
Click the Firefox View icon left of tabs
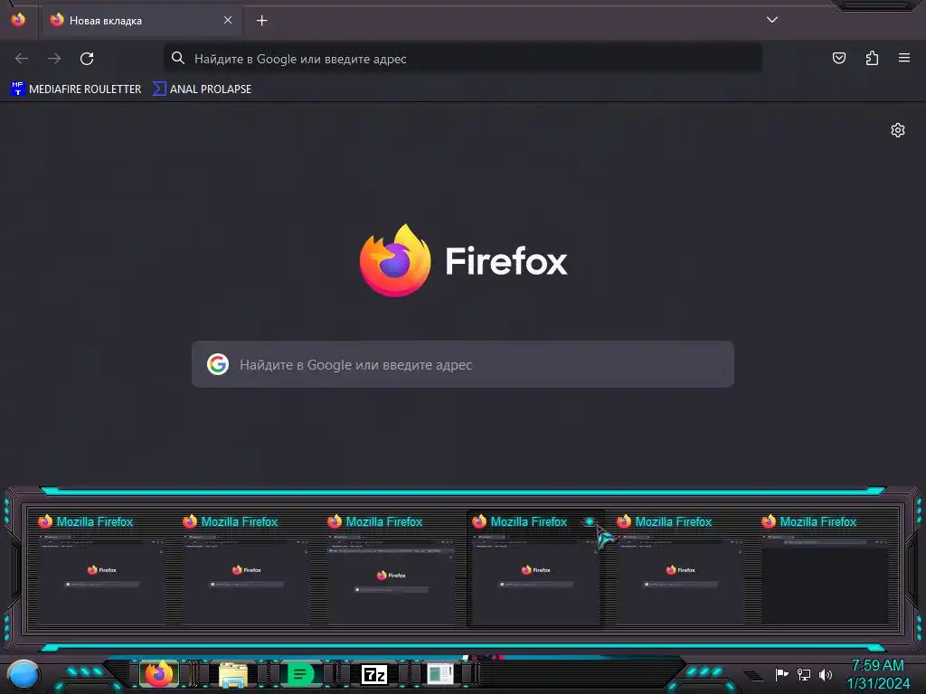click(x=18, y=20)
